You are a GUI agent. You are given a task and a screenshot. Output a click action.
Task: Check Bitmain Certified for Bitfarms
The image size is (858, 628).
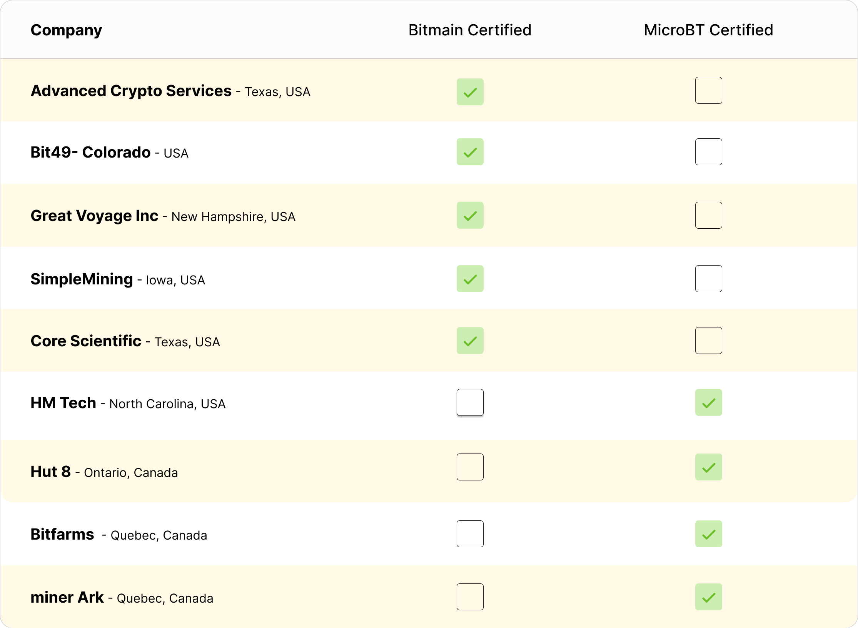click(470, 533)
